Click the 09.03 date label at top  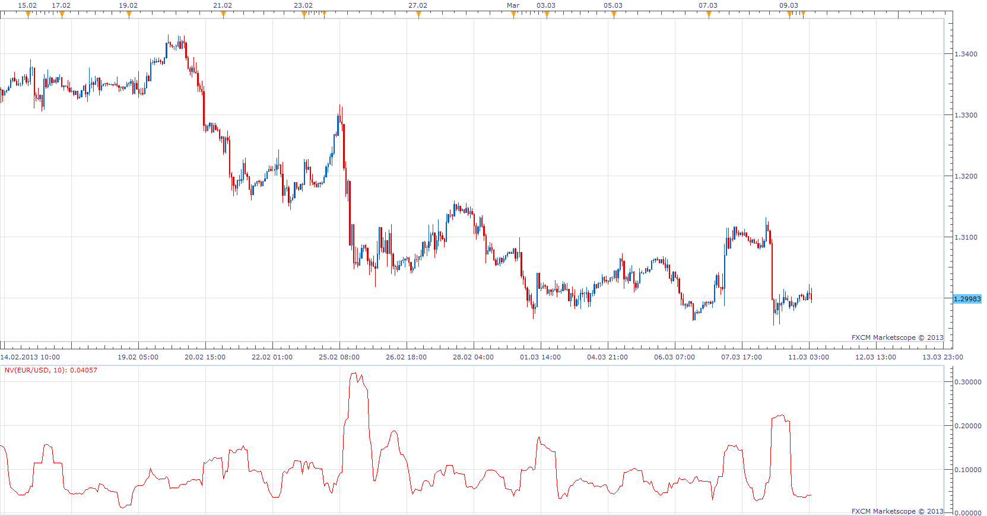[789, 5]
